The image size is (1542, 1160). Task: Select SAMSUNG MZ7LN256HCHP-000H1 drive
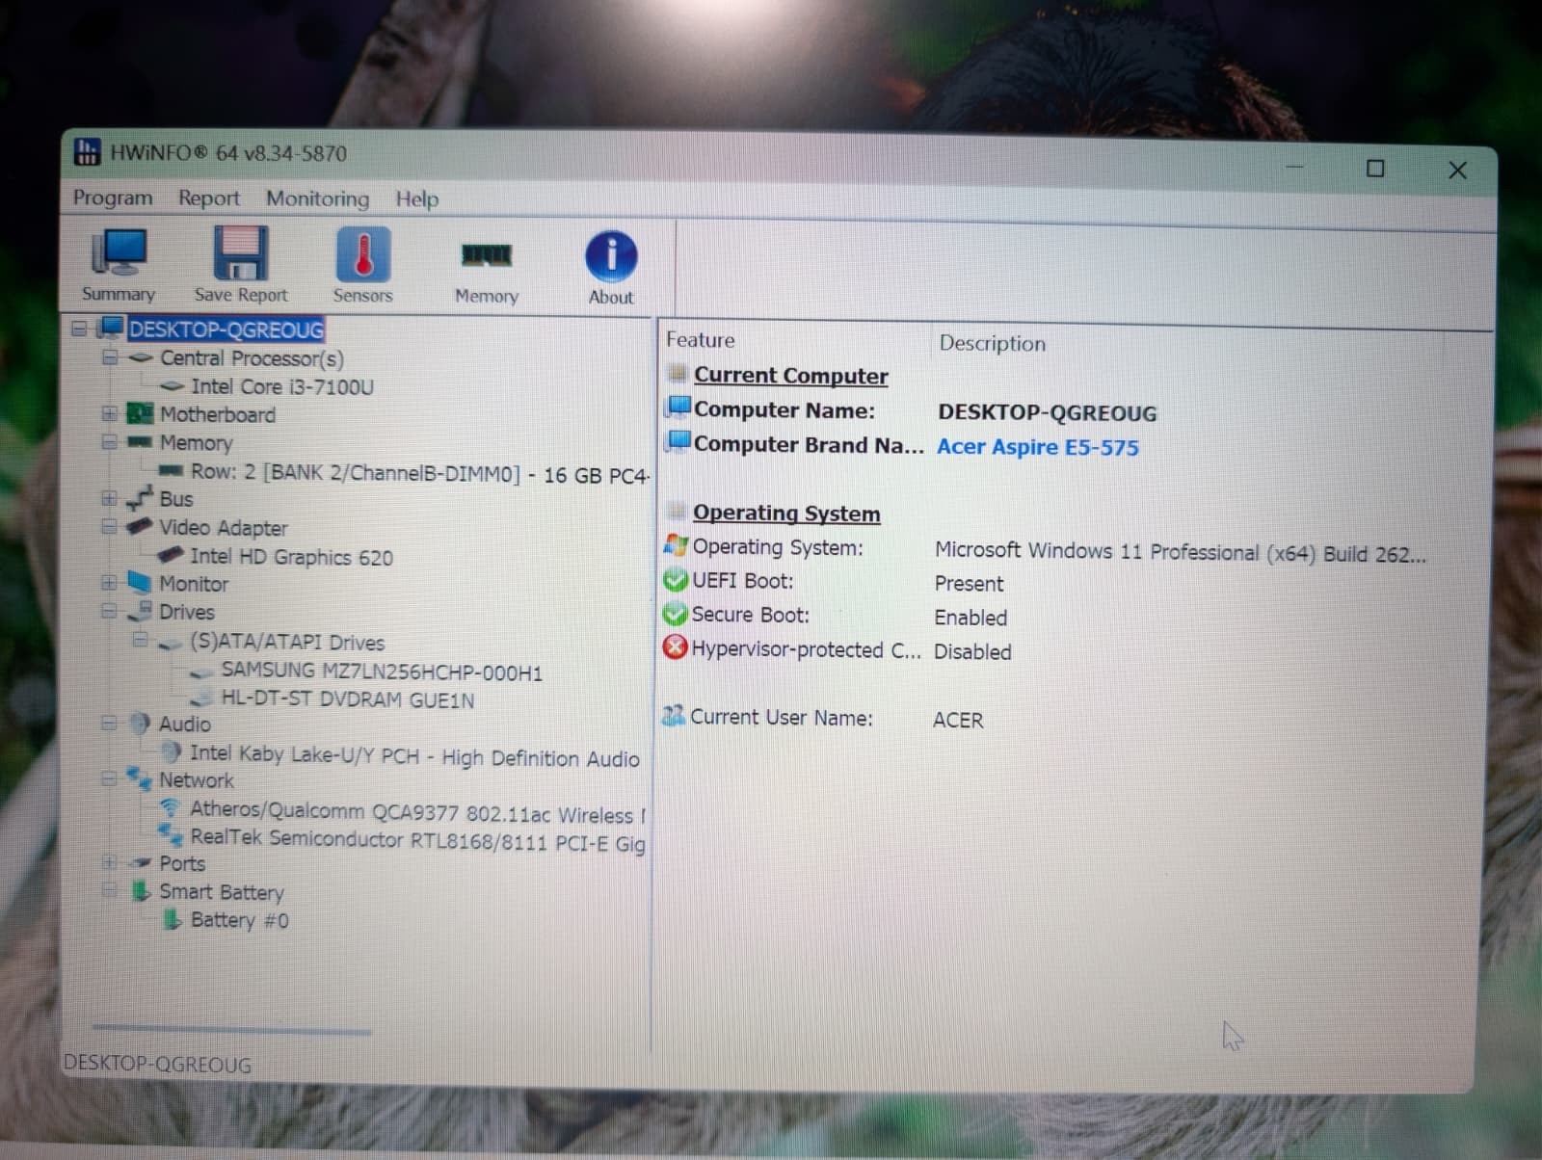(382, 672)
